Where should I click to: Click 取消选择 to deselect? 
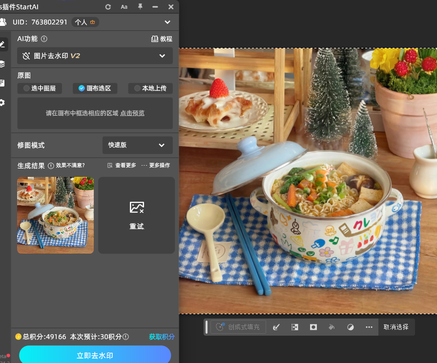click(396, 327)
